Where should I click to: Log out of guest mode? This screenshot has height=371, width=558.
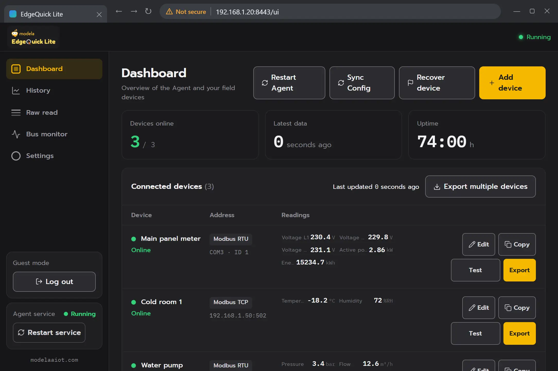pyautogui.click(x=54, y=282)
